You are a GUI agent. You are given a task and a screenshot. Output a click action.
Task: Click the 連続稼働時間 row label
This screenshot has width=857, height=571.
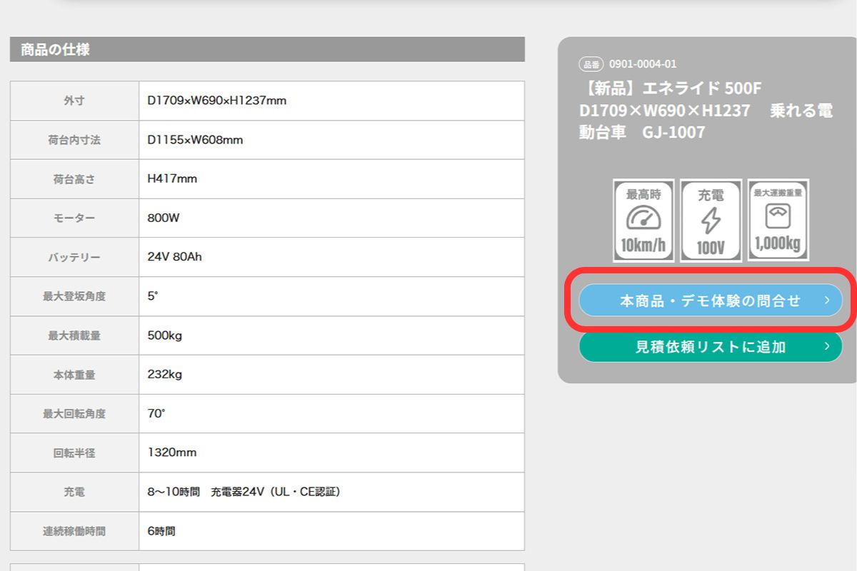pyautogui.click(x=74, y=531)
